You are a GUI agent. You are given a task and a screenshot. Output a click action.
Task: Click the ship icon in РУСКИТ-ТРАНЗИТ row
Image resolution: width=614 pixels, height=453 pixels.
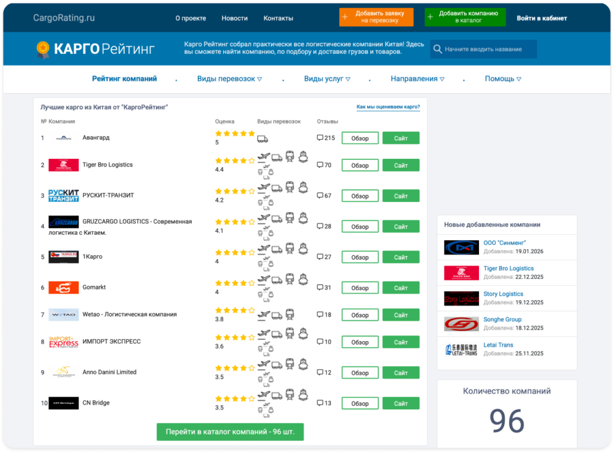[x=304, y=188]
